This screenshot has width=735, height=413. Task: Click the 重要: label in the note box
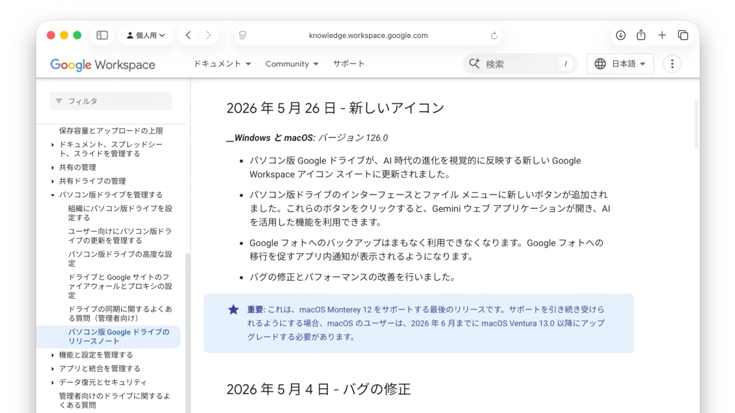click(x=257, y=309)
